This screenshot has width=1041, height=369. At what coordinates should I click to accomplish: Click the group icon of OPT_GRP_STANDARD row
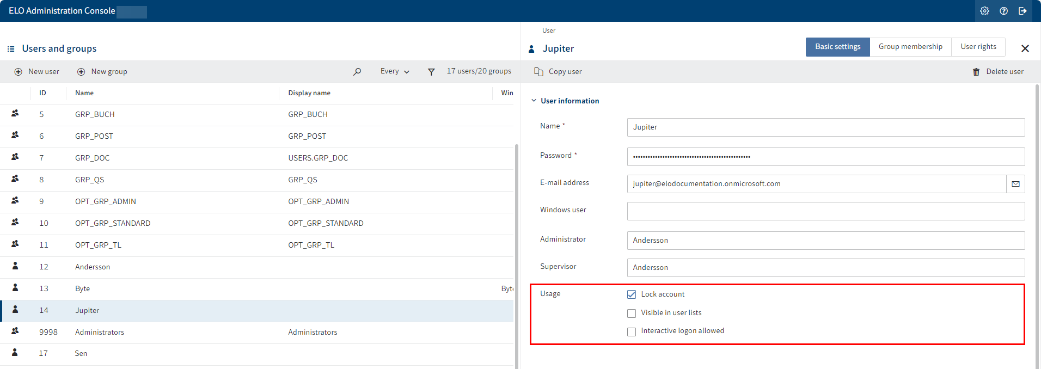15,222
